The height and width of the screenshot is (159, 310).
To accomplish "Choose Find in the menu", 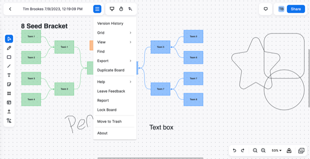I will 115,52.
